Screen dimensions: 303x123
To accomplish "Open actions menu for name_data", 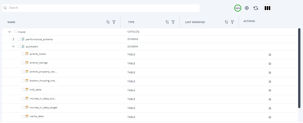I will click(270, 117).
